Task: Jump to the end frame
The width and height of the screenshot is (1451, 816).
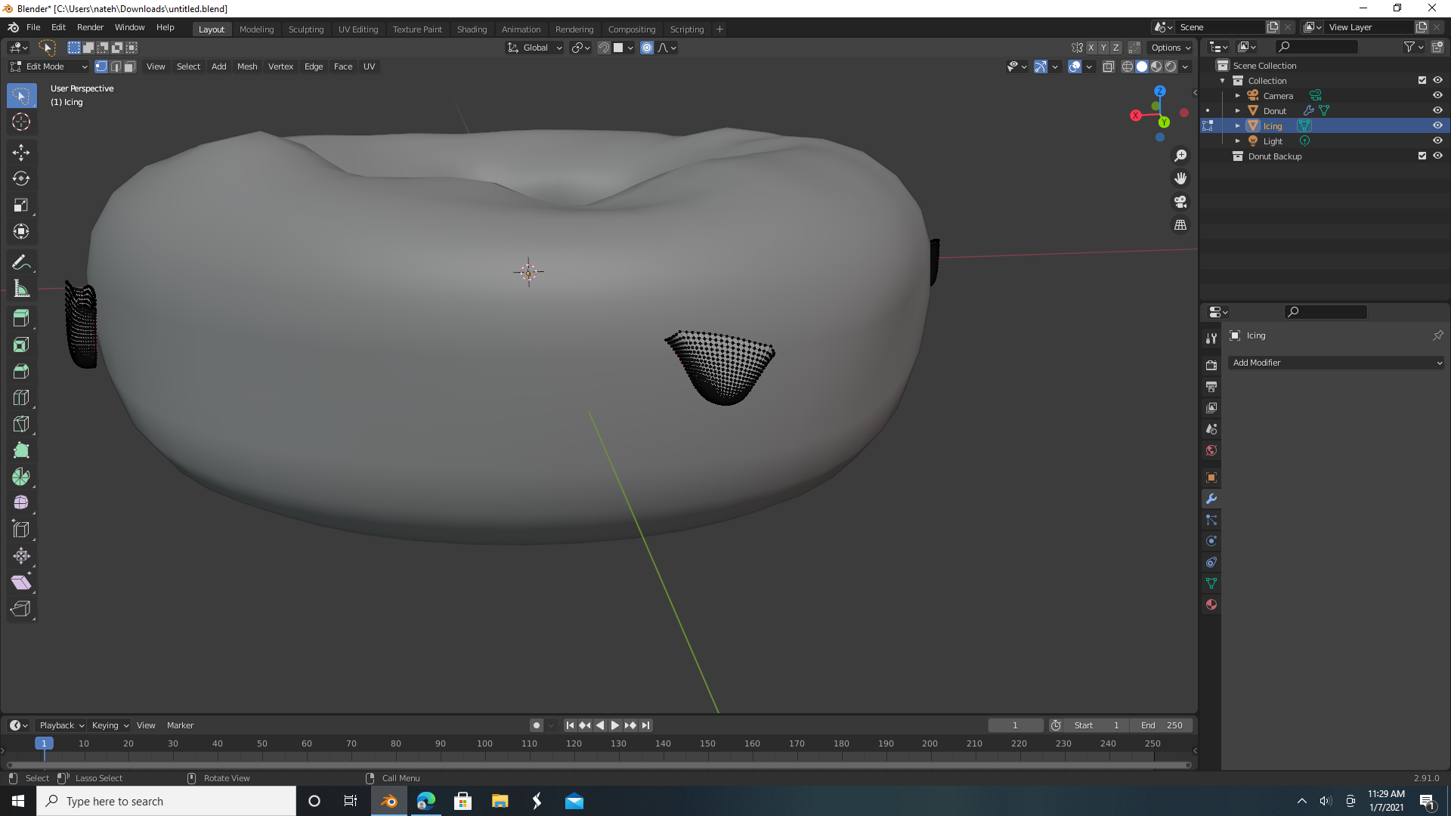Action: click(x=645, y=725)
